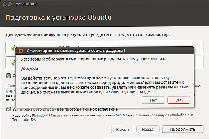Close the unmount partitions dialog

(x=21, y=51)
